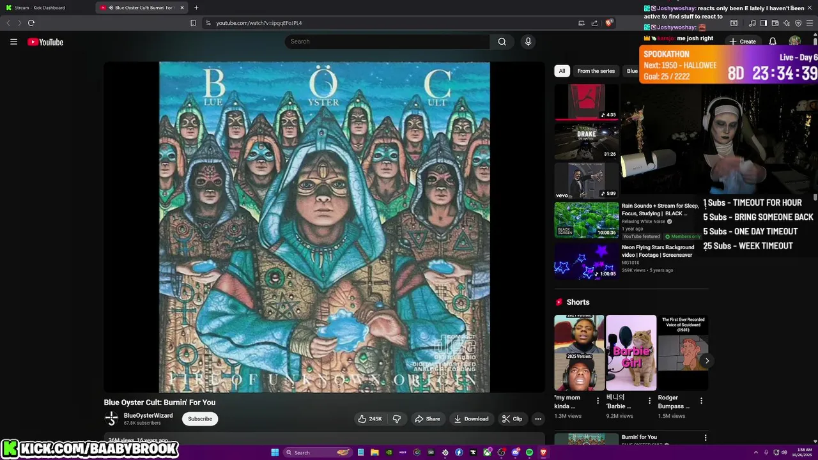Viewport: 818px width, 460px height.
Task: Click the Download button
Action: pos(472,419)
